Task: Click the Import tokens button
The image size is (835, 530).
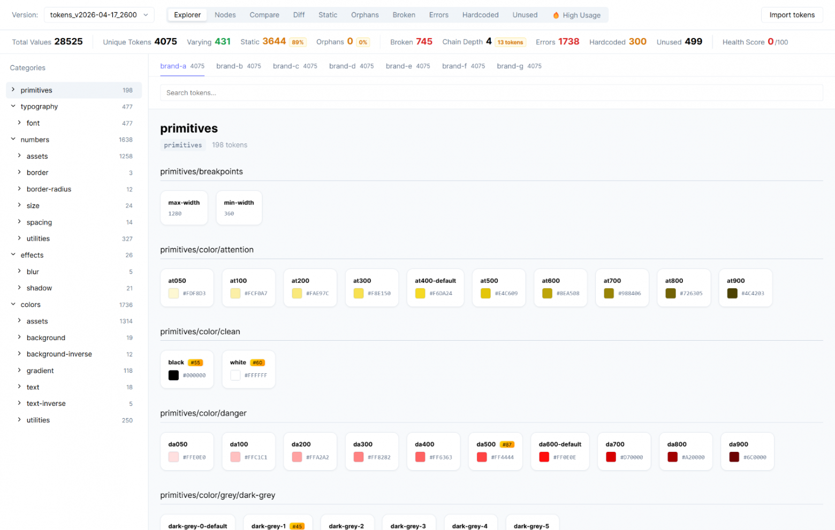Action: [x=792, y=15]
